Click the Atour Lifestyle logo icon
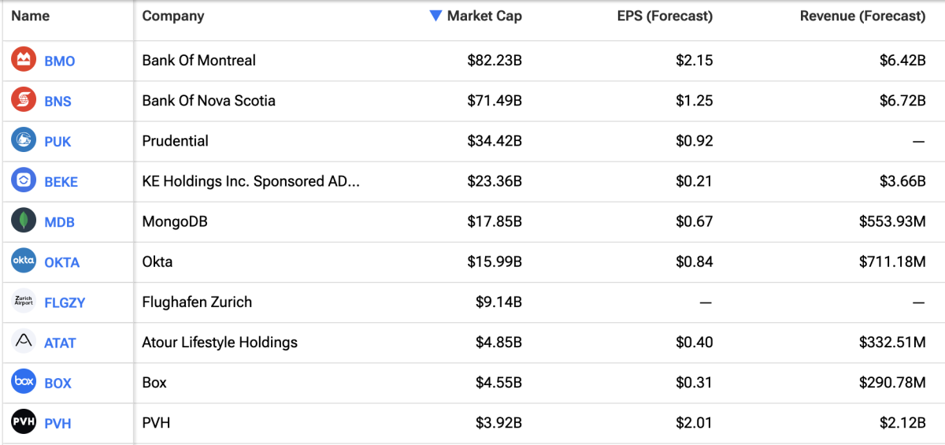 24,342
